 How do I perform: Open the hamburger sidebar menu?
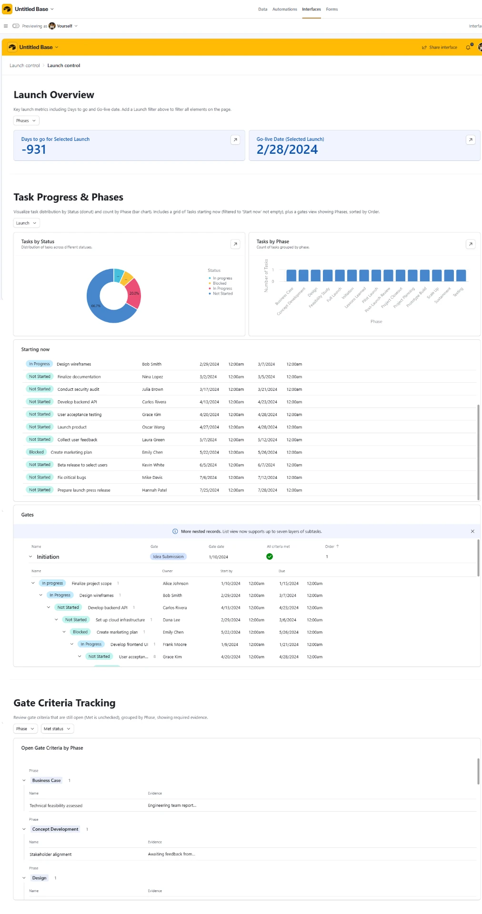pos(6,26)
